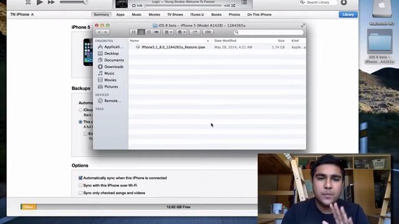Switch to the Apps tab
The height and width of the screenshot is (224, 399).
(x=120, y=14)
